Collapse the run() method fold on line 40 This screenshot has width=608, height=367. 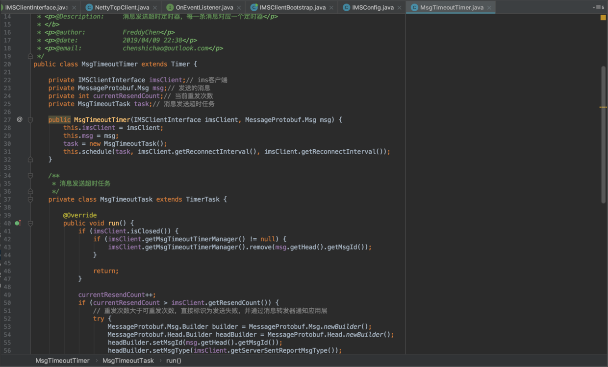pyautogui.click(x=30, y=223)
